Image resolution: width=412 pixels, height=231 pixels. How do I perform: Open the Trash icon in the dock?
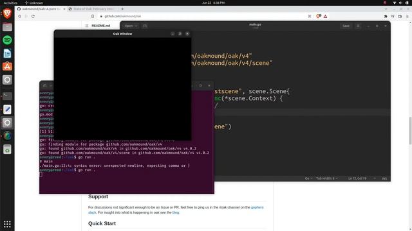[x=7, y=150]
